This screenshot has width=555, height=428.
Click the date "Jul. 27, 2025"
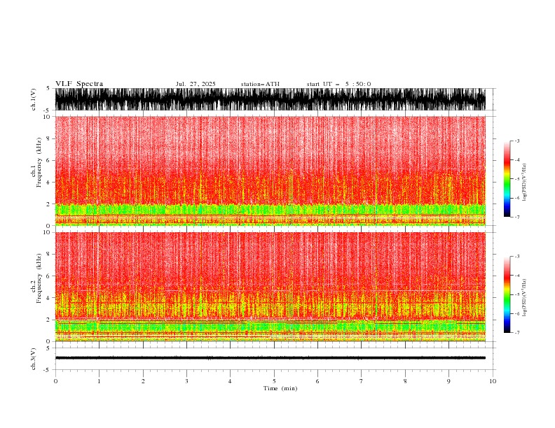click(x=196, y=84)
